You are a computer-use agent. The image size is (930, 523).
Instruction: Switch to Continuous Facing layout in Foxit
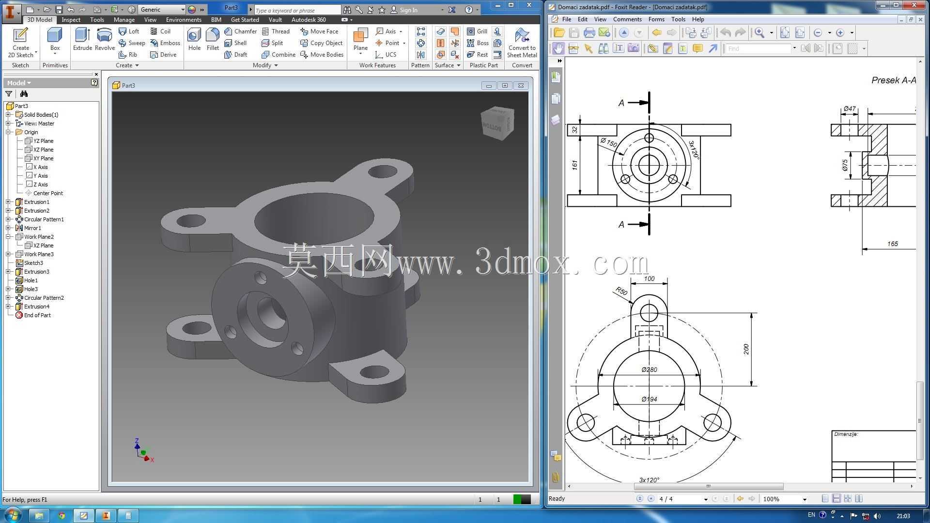click(x=859, y=499)
